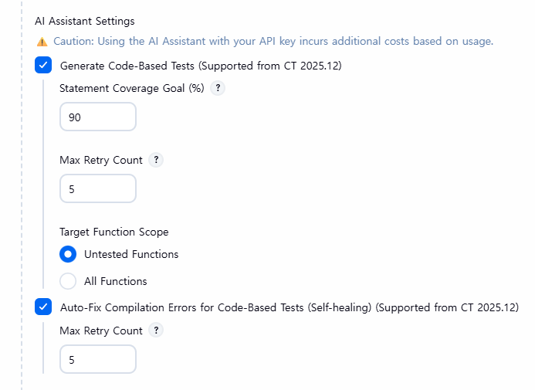Click the Target Function Scope label
Screen dimensions: 535x390
coord(114,232)
